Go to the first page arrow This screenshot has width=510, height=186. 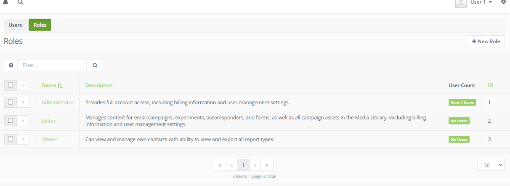click(220, 165)
